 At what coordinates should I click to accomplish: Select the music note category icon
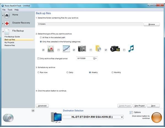[131, 48]
